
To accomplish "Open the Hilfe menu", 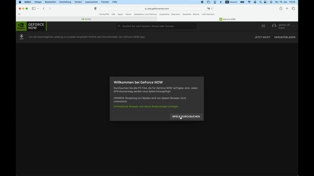I will click(114, 2).
